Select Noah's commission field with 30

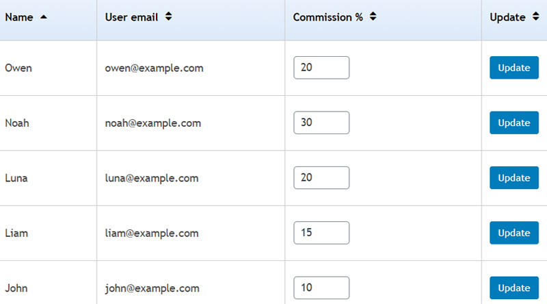(x=321, y=123)
